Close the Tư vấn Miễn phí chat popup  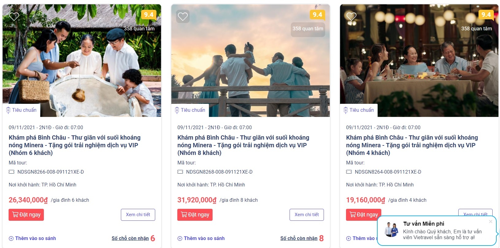(x=490, y=222)
